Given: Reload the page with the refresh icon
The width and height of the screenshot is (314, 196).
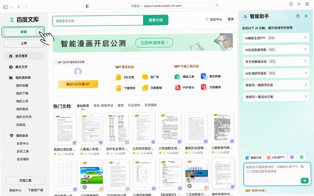Looking at the screenshot, I should pyautogui.click(x=217, y=5).
